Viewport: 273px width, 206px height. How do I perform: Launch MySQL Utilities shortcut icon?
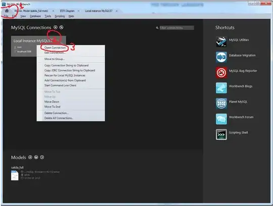click(221, 41)
